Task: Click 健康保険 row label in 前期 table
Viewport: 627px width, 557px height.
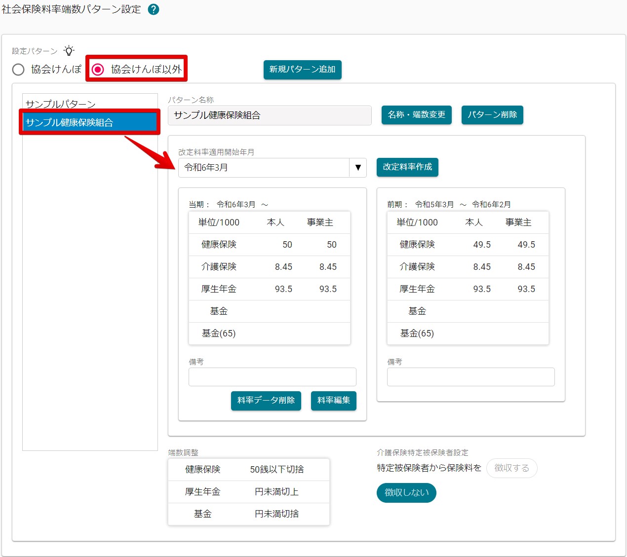Action: [417, 245]
